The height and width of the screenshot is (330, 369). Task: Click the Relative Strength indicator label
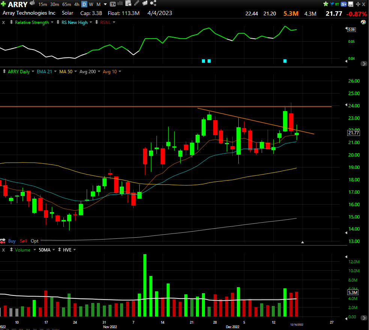pos(32,23)
